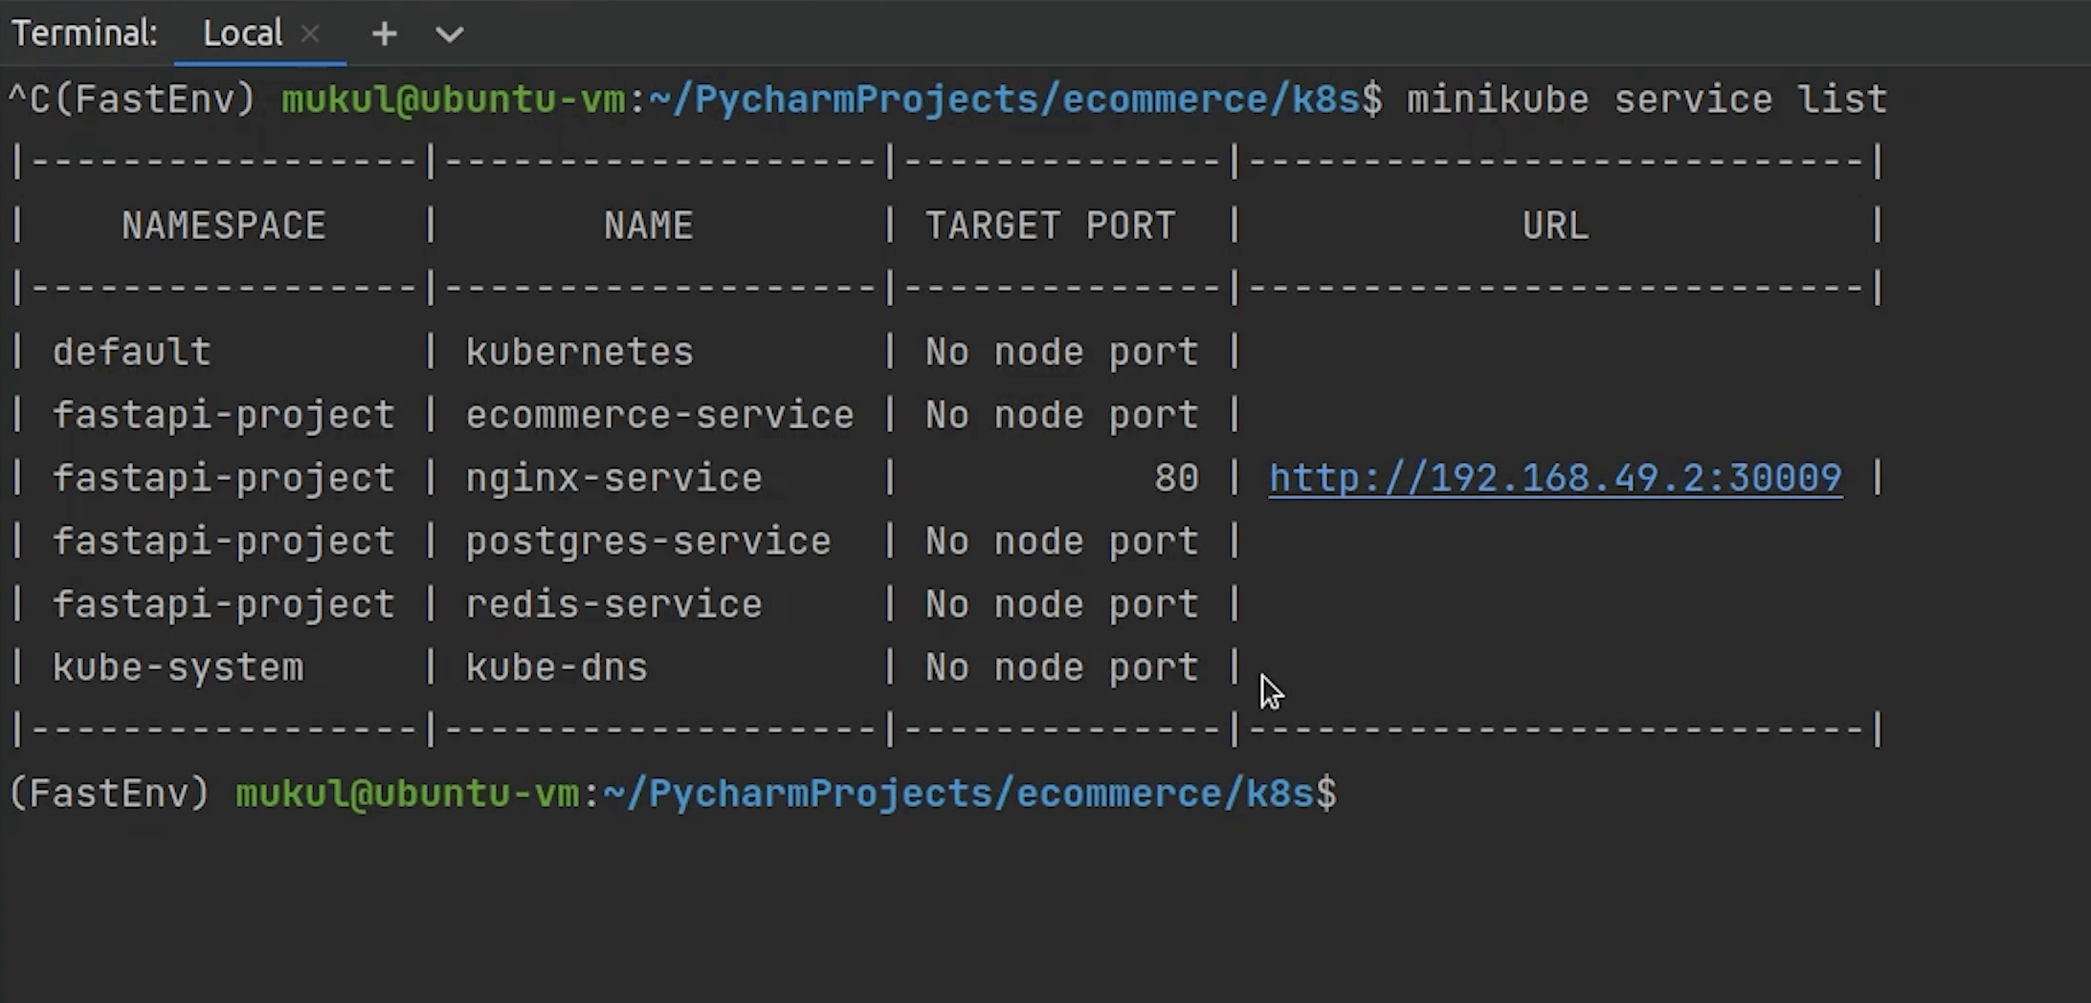Expand the terminal sessions dropdown chevron
Image resolution: width=2091 pixels, height=1003 pixels.
tap(449, 35)
